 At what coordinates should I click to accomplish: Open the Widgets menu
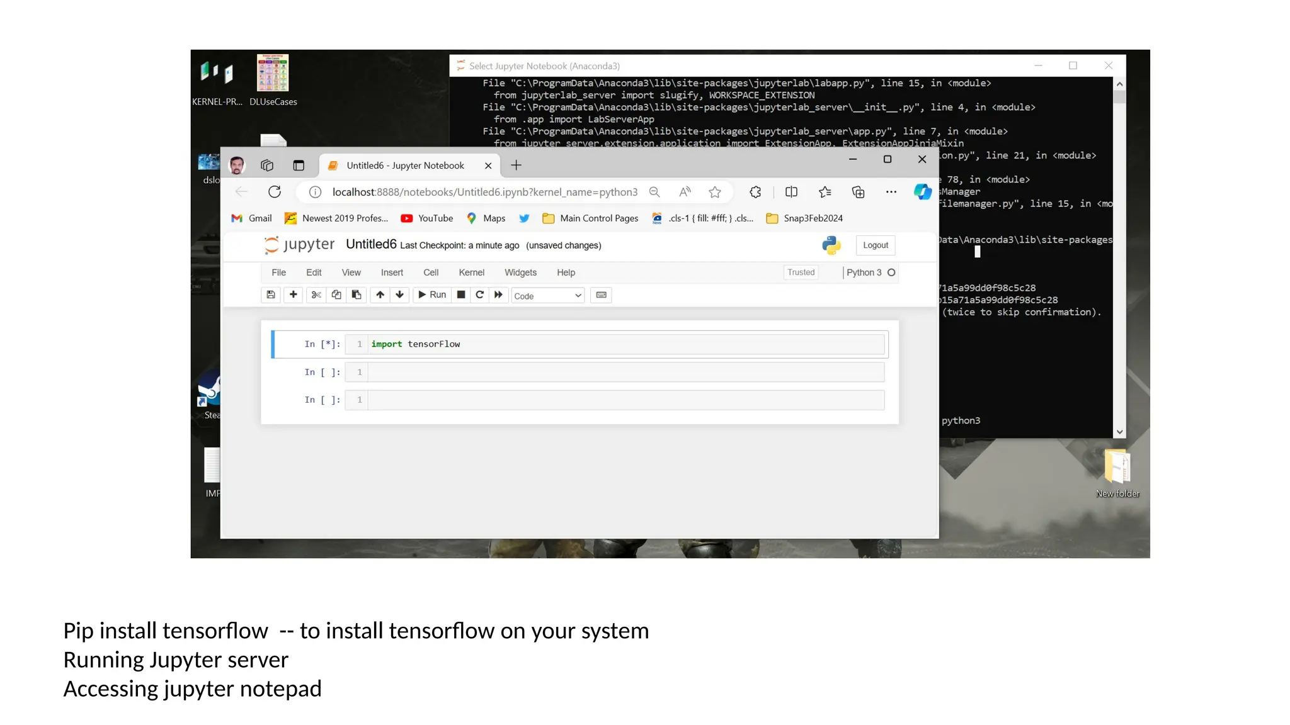[520, 273]
